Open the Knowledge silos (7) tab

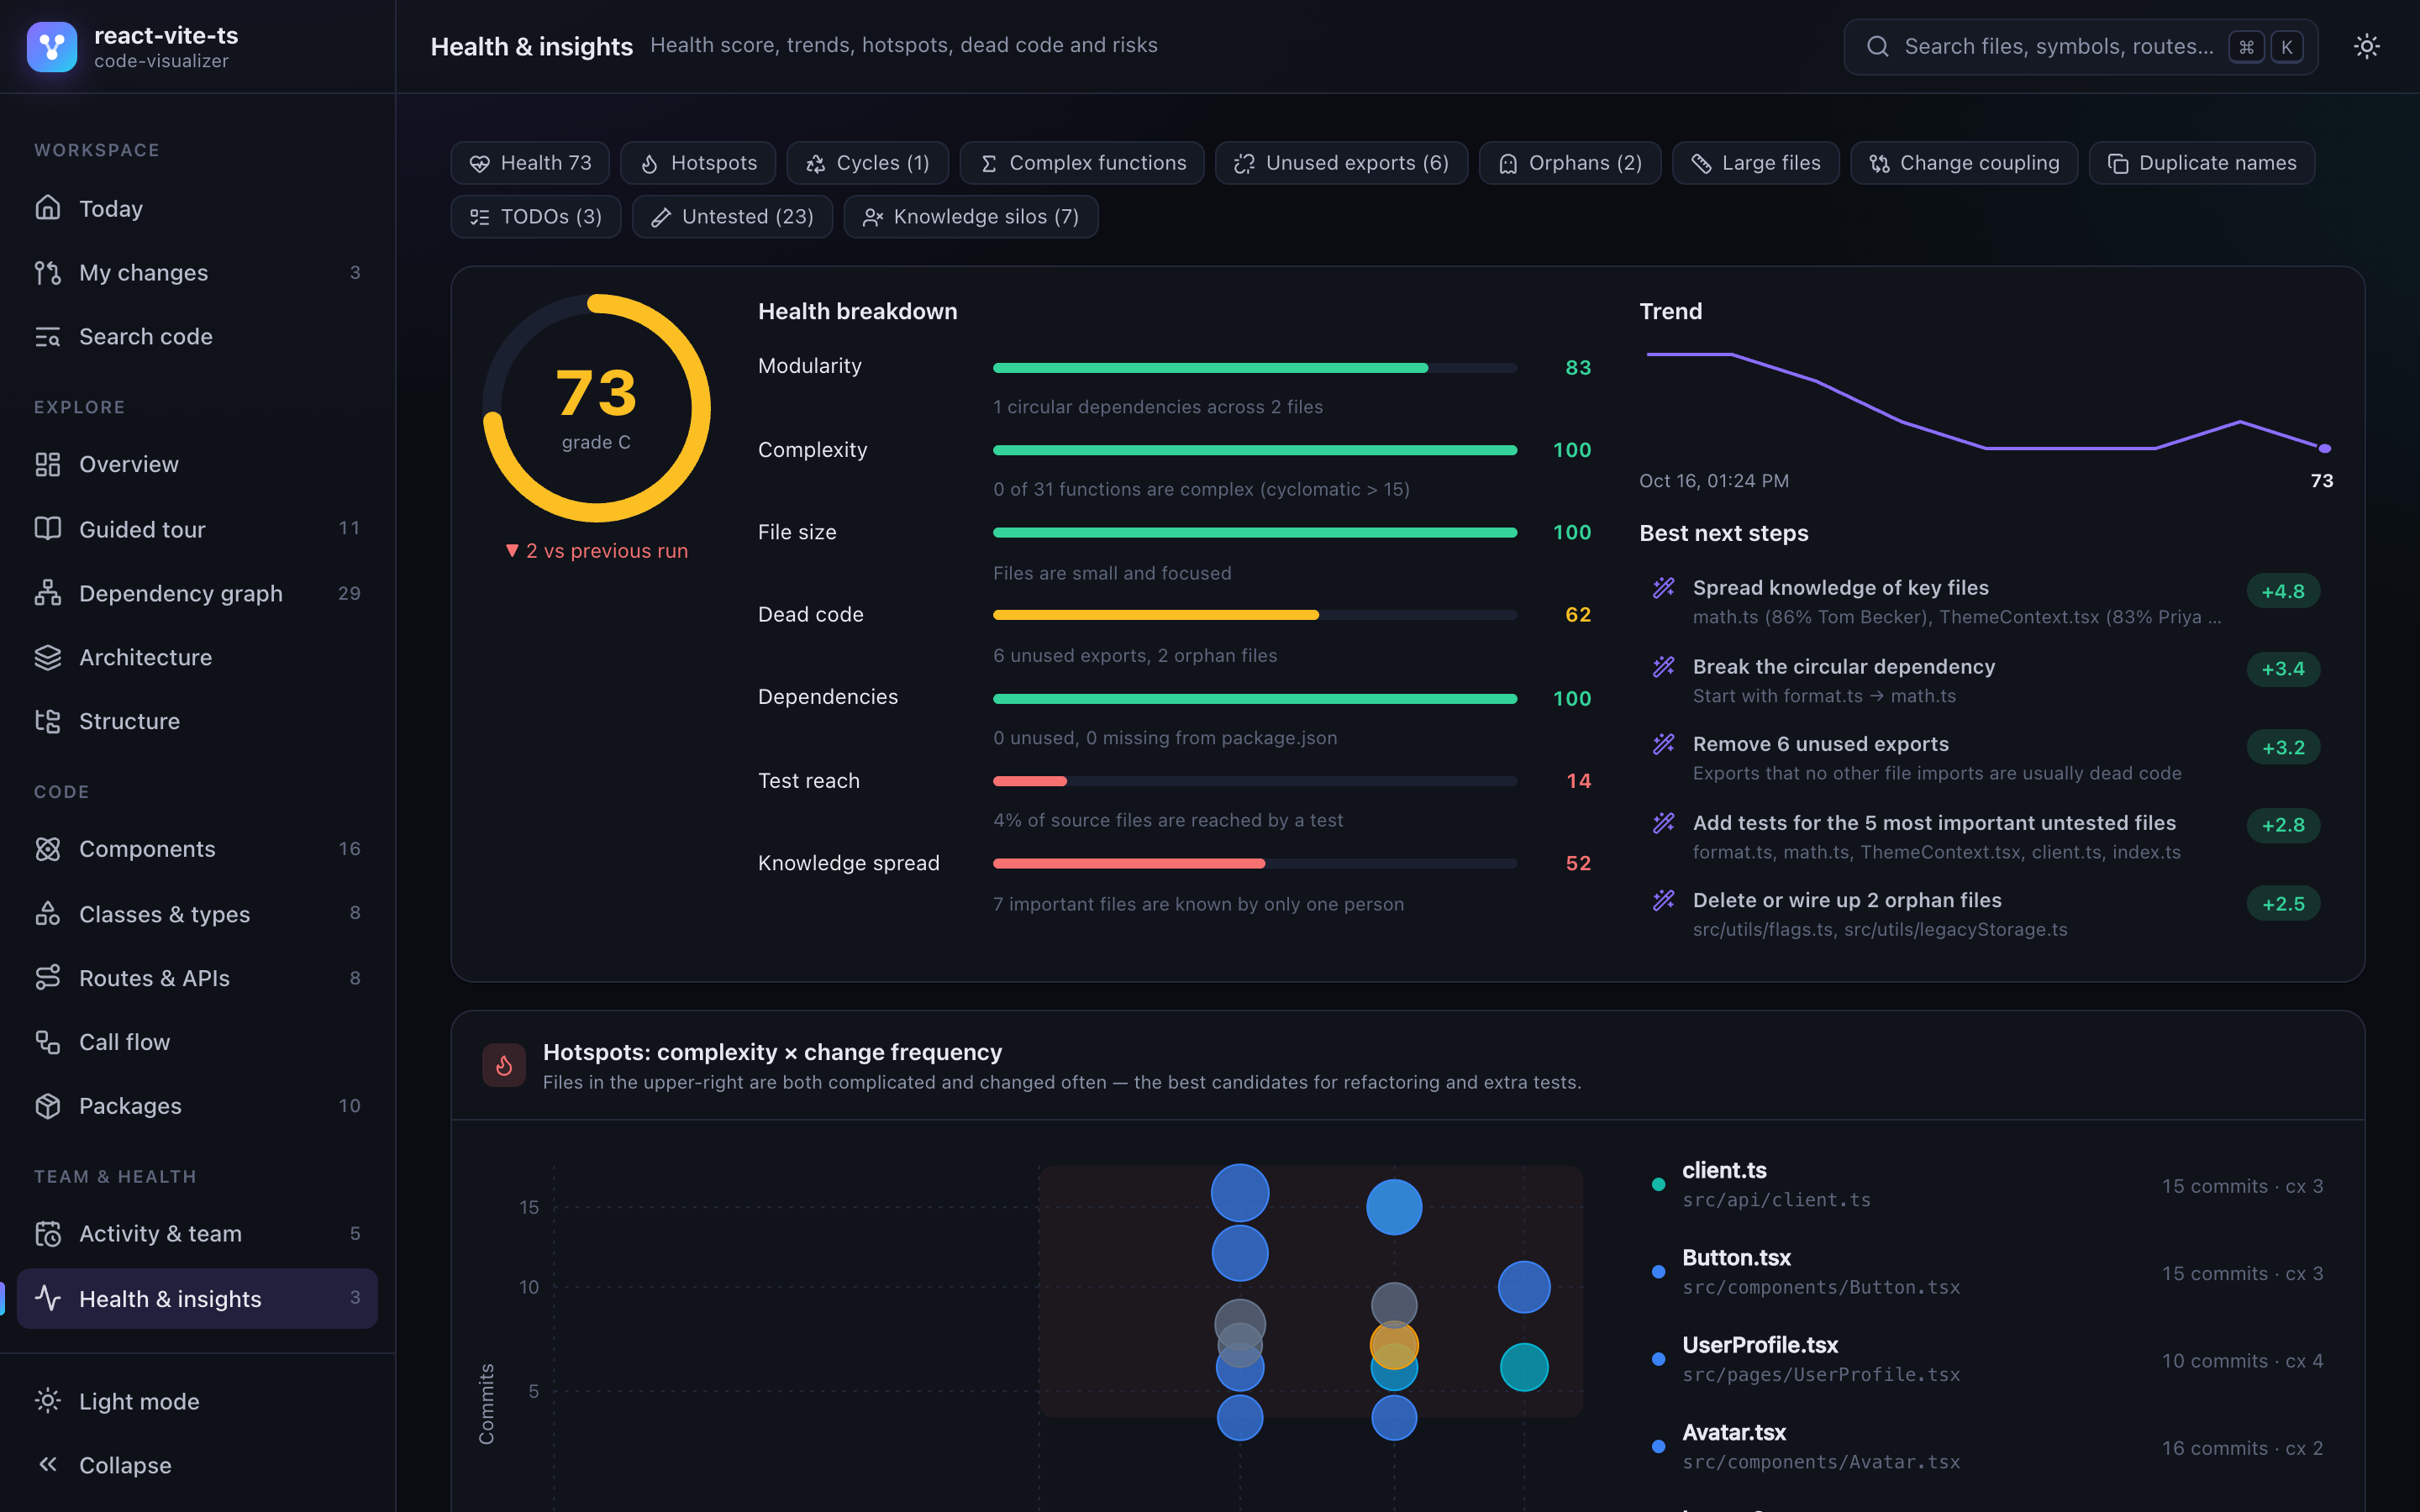tap(971, 217)
